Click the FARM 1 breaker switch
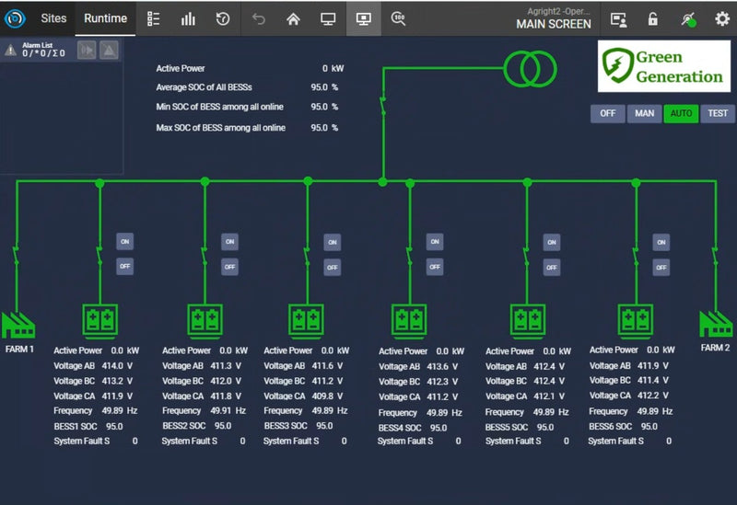 (x=17, y=256)
